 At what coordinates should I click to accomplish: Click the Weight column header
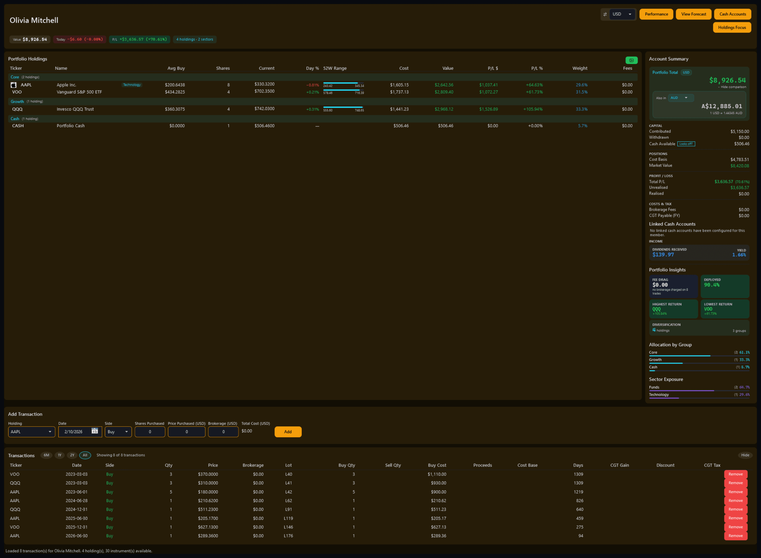(x=579, y=68)
